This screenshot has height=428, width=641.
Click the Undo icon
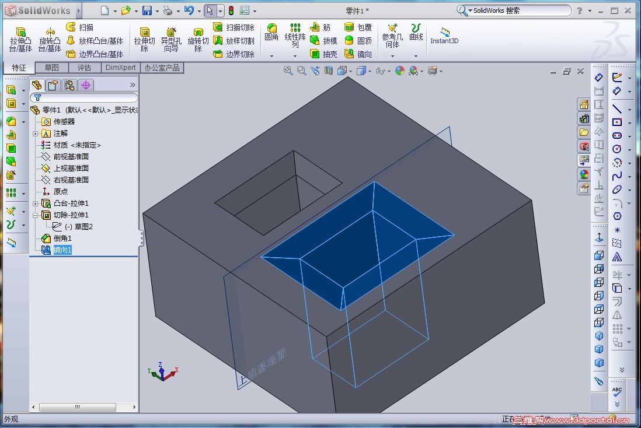189,10
